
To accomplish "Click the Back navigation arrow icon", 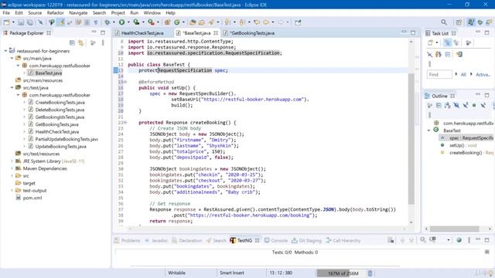I will 266,22.
